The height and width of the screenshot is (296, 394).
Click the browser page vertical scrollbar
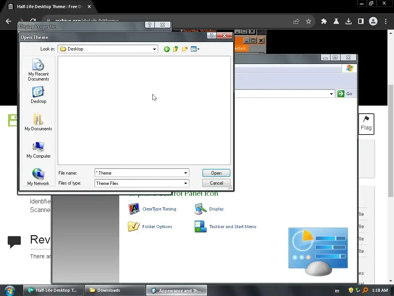(391, 141)
